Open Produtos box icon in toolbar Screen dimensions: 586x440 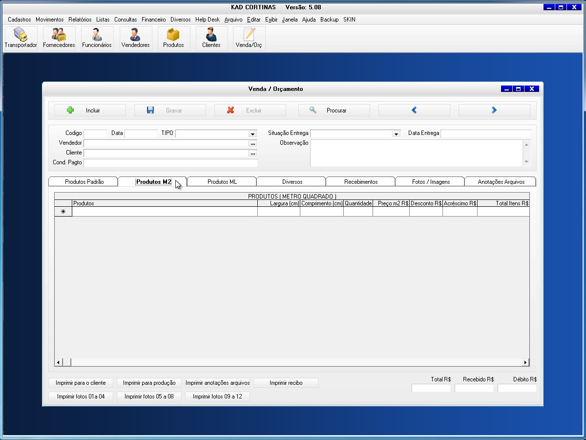[x=173, y=38]
